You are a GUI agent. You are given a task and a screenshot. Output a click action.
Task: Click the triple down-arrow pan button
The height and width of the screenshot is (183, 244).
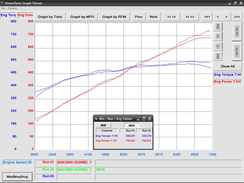[218, 56]
